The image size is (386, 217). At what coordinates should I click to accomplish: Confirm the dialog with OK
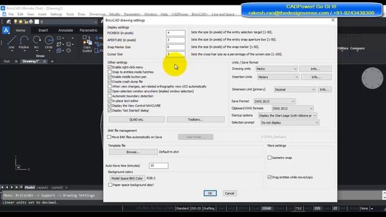pos(210,193)
